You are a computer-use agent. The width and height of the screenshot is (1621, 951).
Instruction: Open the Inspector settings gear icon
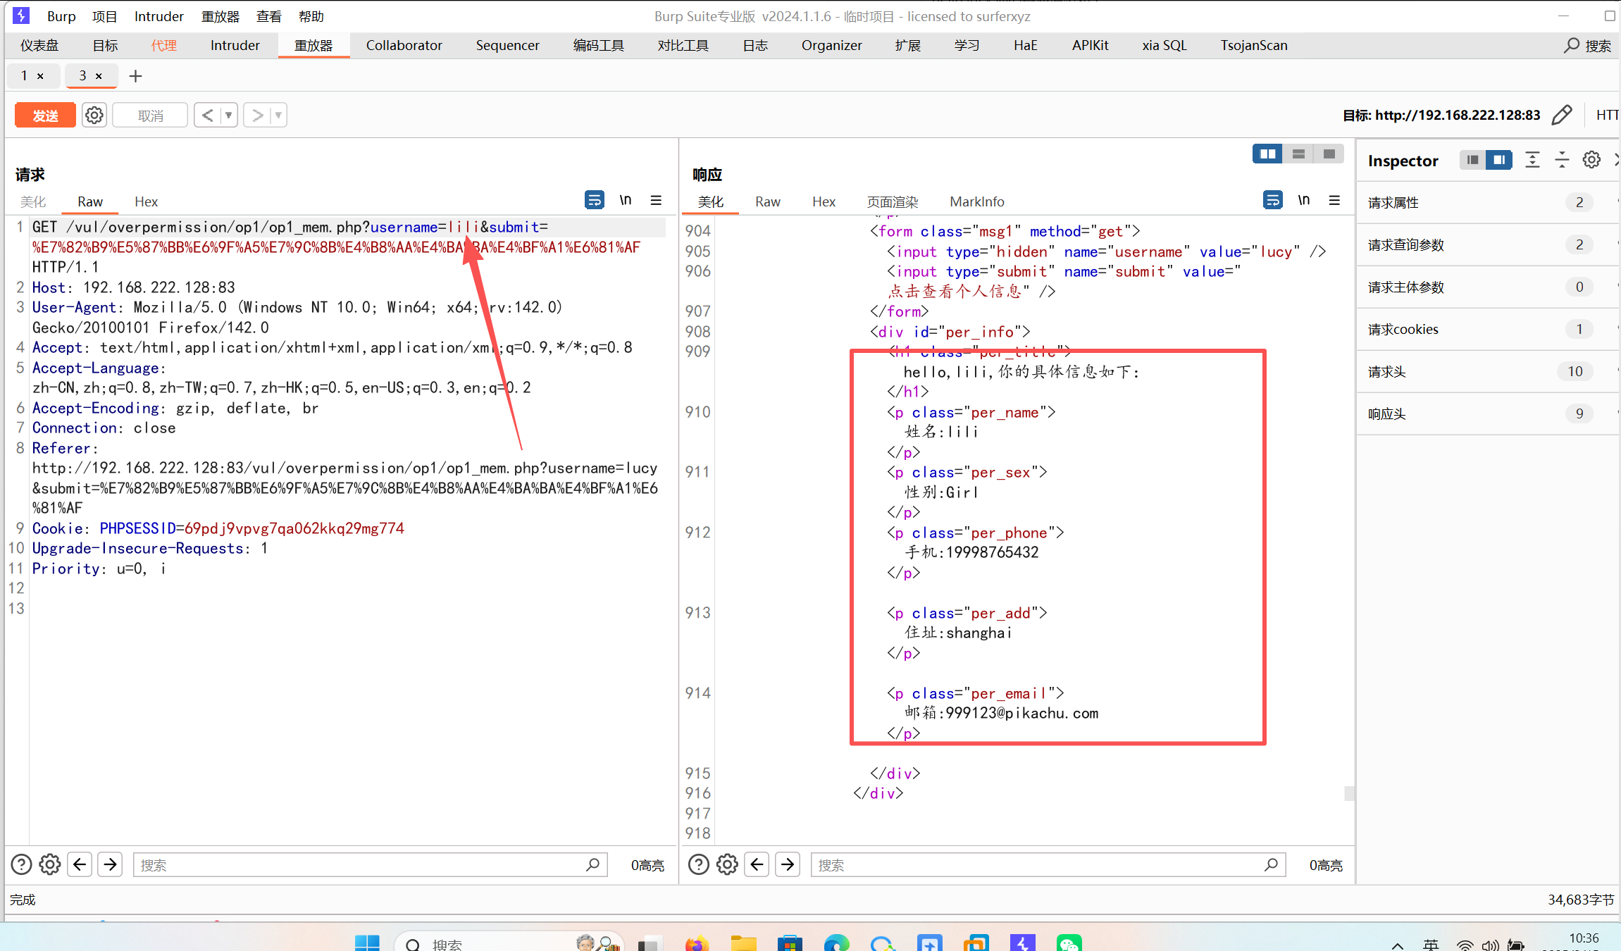tap(1591, 160)
